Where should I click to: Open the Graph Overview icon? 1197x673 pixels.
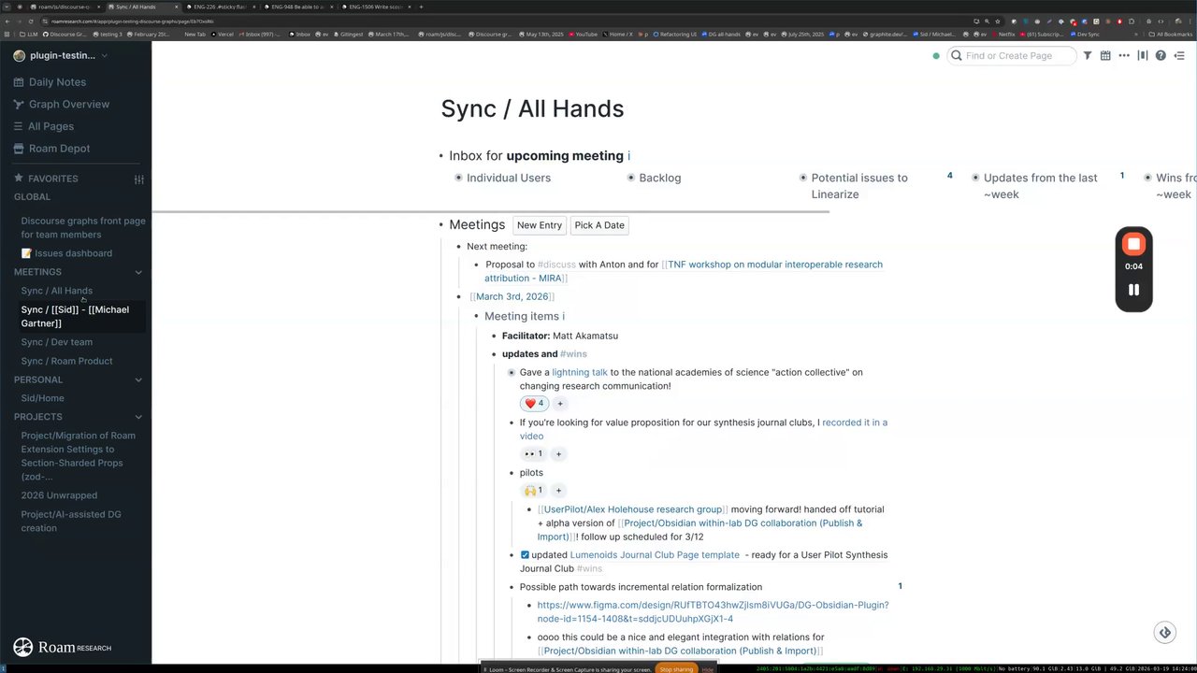(x=19, y=105)
